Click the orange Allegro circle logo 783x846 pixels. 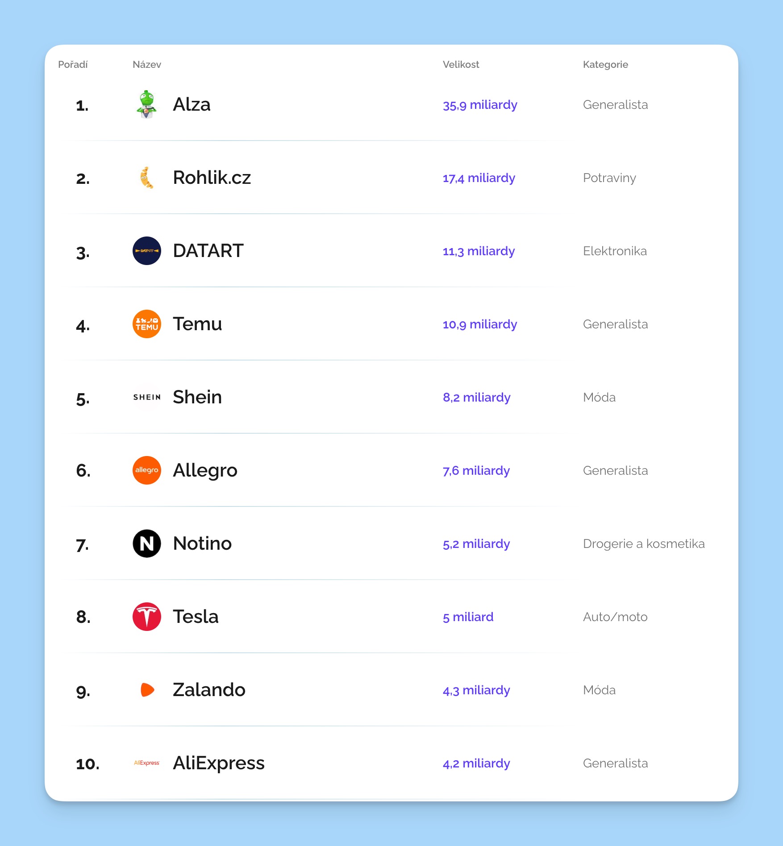point(146,470)
